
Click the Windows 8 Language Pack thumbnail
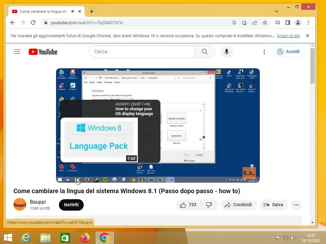tap(99, 140)
